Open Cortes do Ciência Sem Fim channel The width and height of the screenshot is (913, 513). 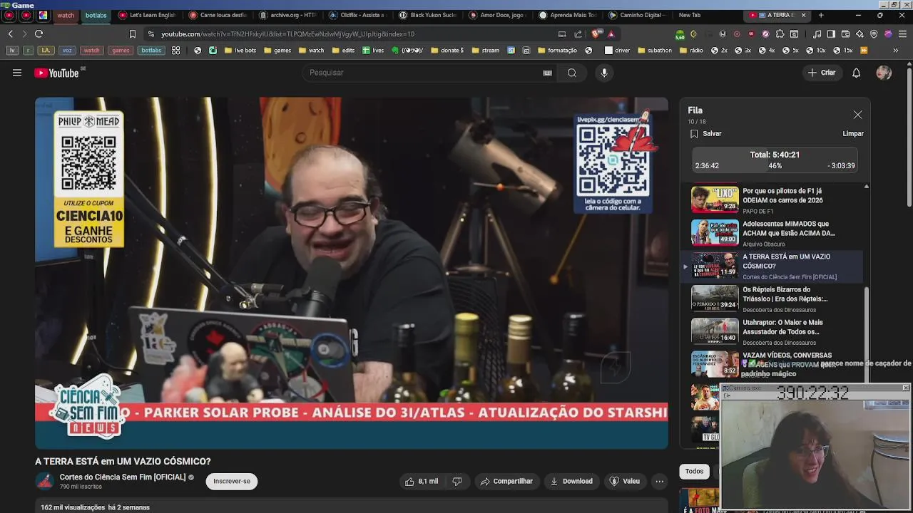[123, 477]
